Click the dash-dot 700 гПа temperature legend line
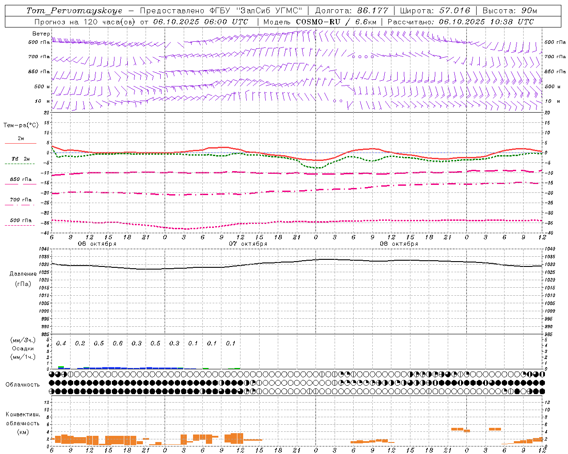The height and width of the screenshot is (454, 568). coord(20,205)
